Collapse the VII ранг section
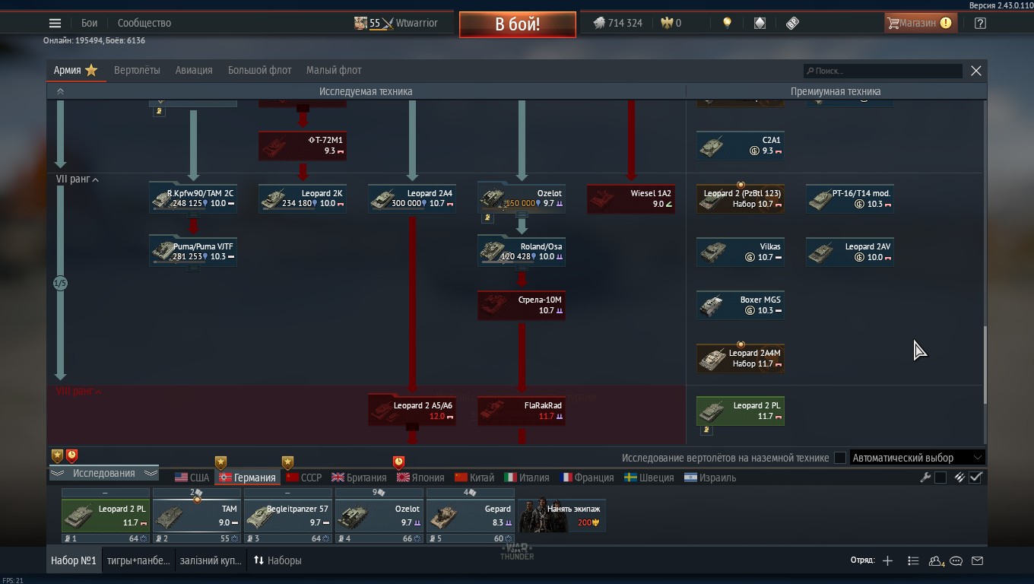The image size is (1034, 584). click(78, 179)
